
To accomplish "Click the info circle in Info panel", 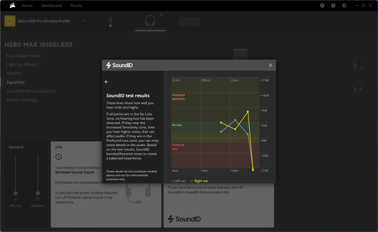I will pos(58,157).
